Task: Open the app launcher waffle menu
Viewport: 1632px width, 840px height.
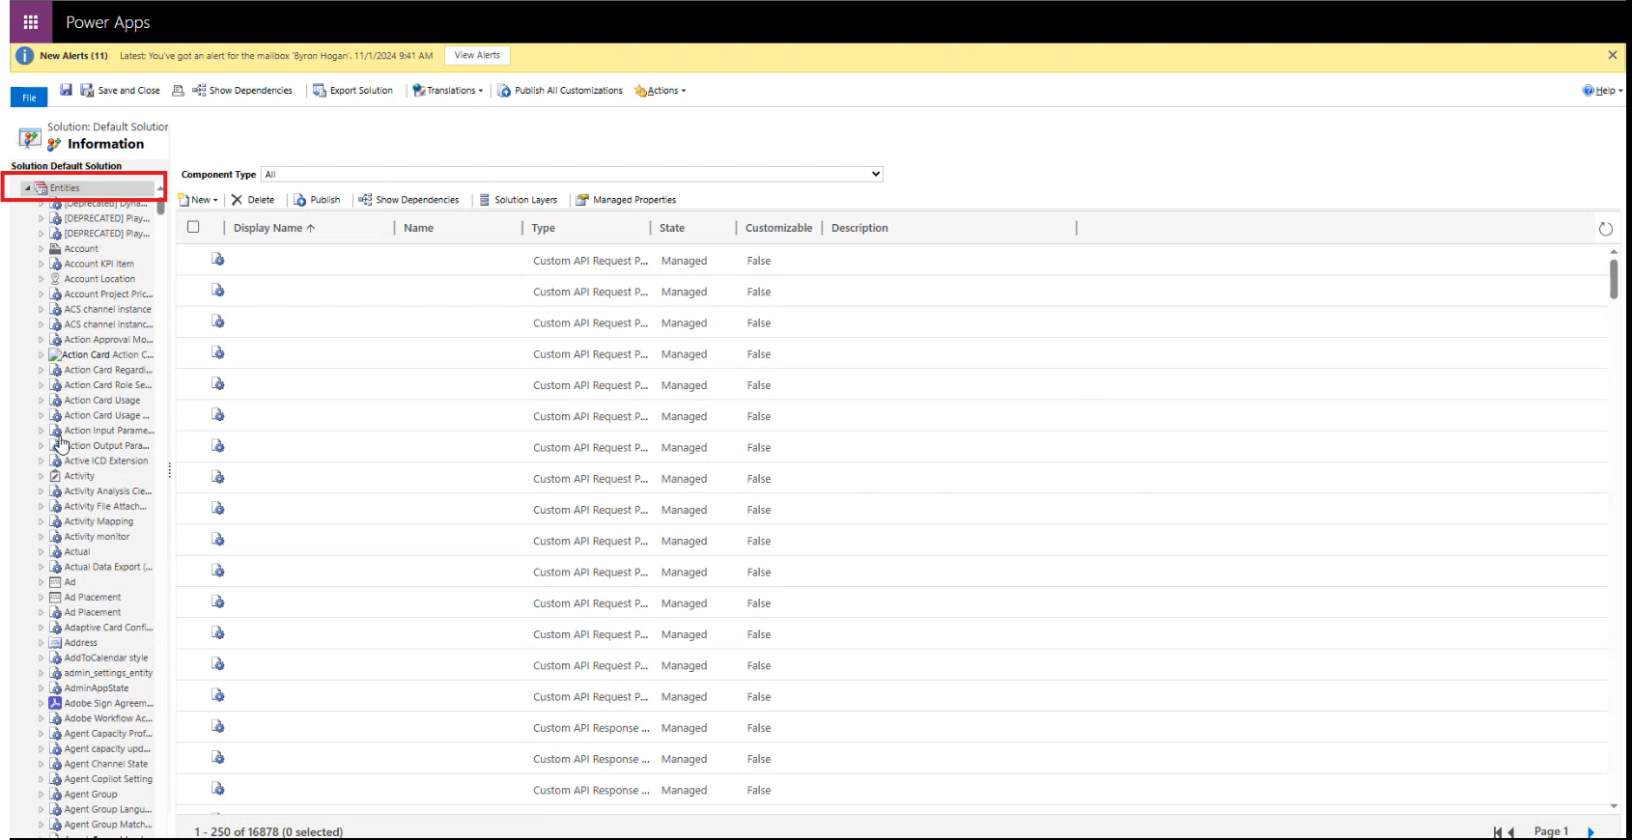Action: pos(30,21)
